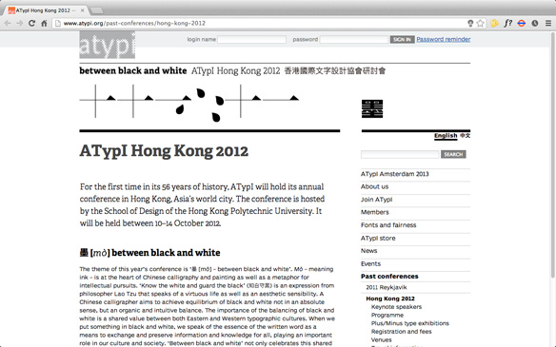556x347 pixels.
Task: Open a new browser tab
Action: tap(96, 10)
